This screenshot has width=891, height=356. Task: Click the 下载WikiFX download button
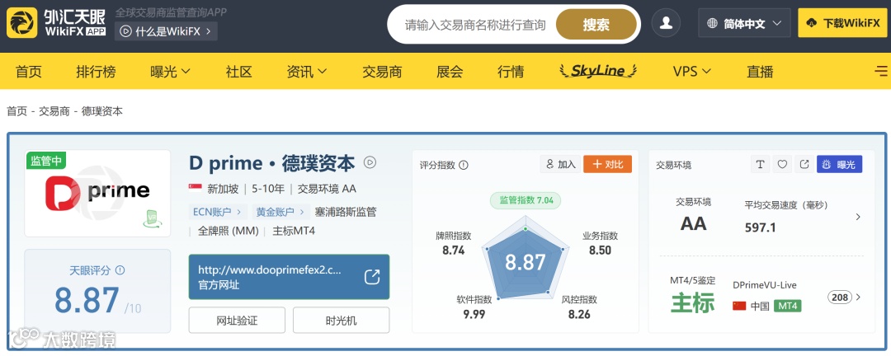842,23
